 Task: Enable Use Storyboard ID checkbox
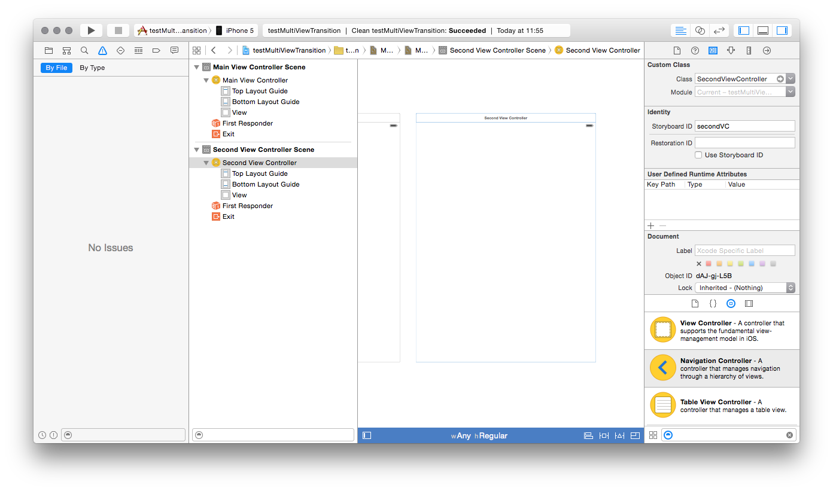point(698,155)
